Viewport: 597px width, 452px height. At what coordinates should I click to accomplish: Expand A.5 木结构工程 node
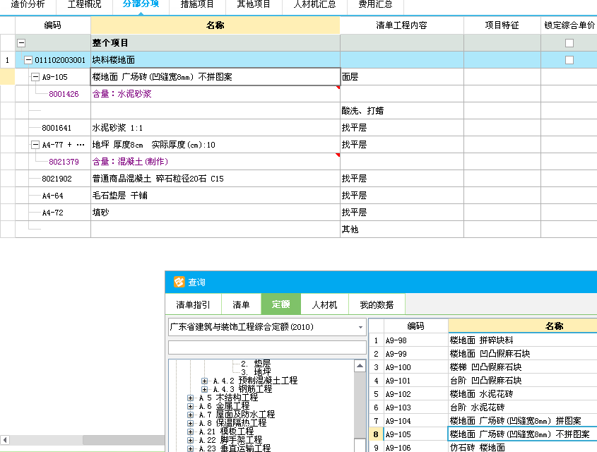(190, 398)
